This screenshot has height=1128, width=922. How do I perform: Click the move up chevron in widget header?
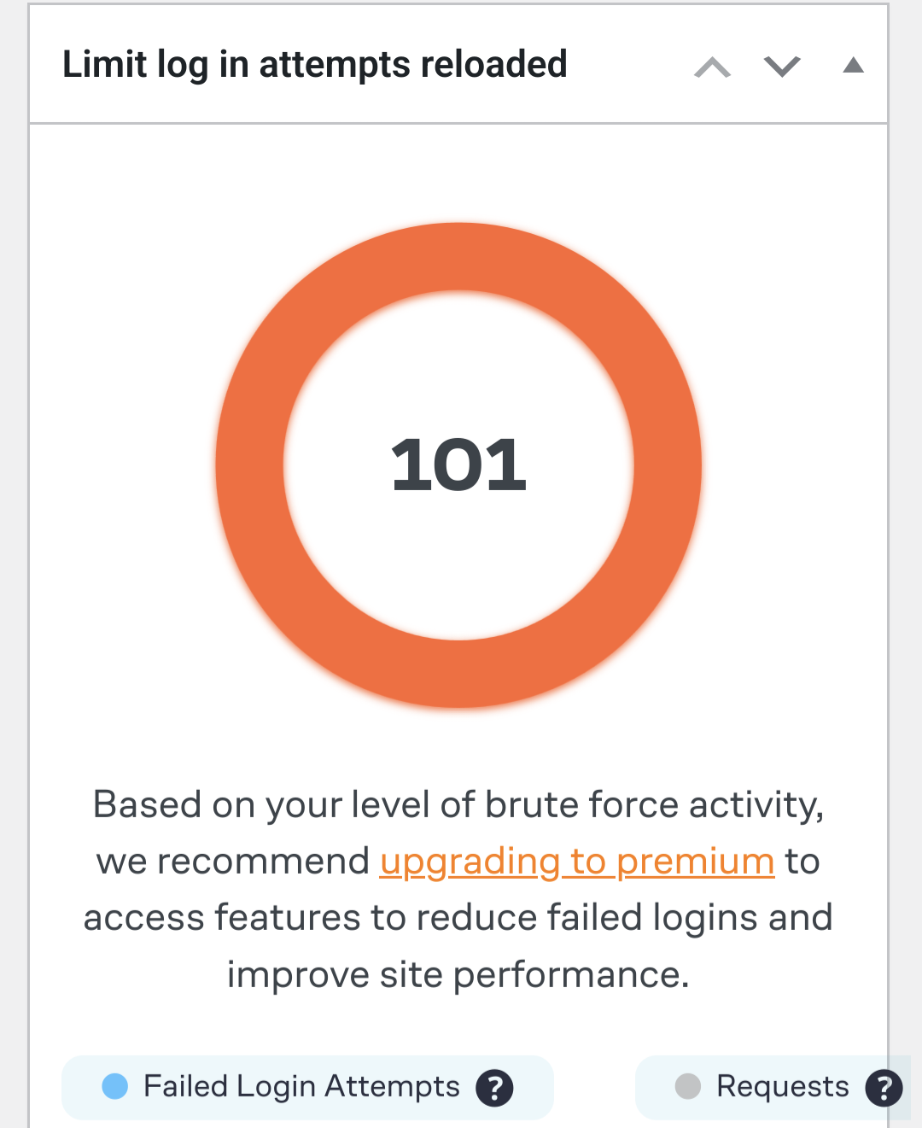pos(712,67)
